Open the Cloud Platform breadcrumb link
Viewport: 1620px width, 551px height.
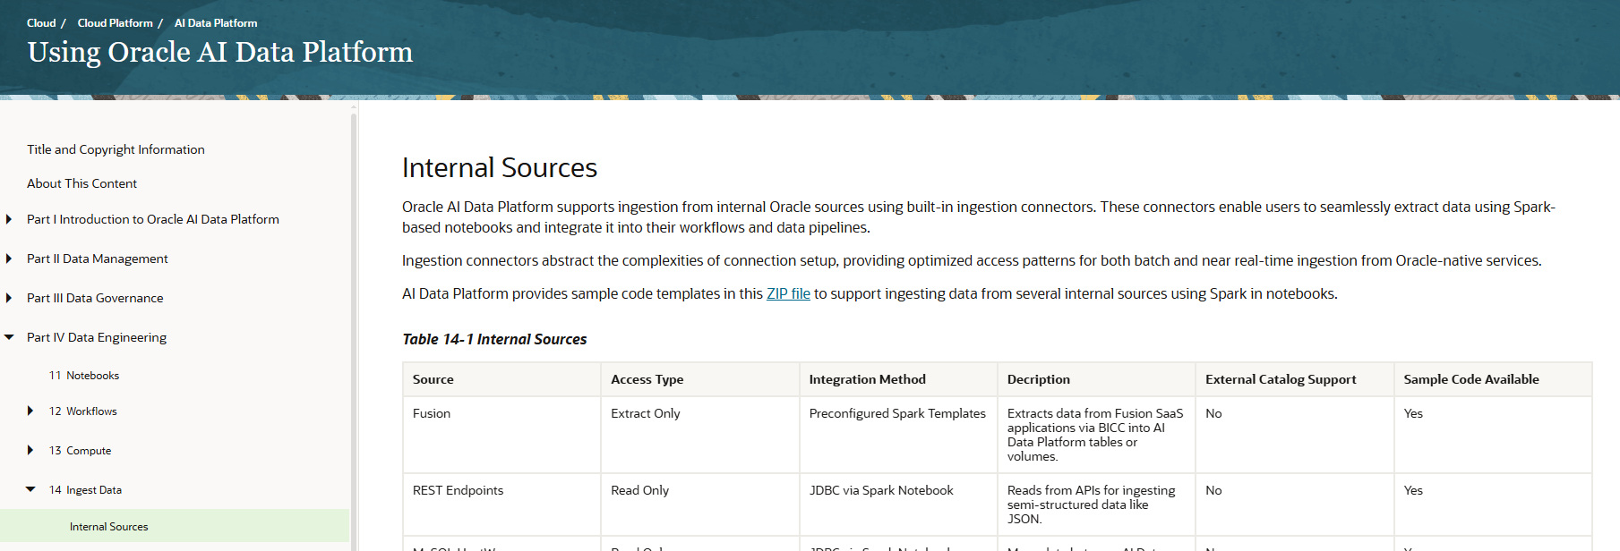[x=115, y=23]
